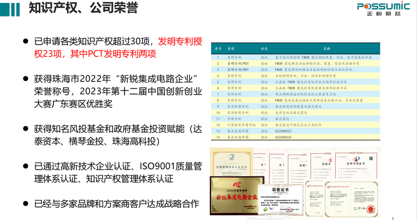Select table row 13 with AS25RAD23
This screenshot has width=417, height=221.
pos(295,131)
